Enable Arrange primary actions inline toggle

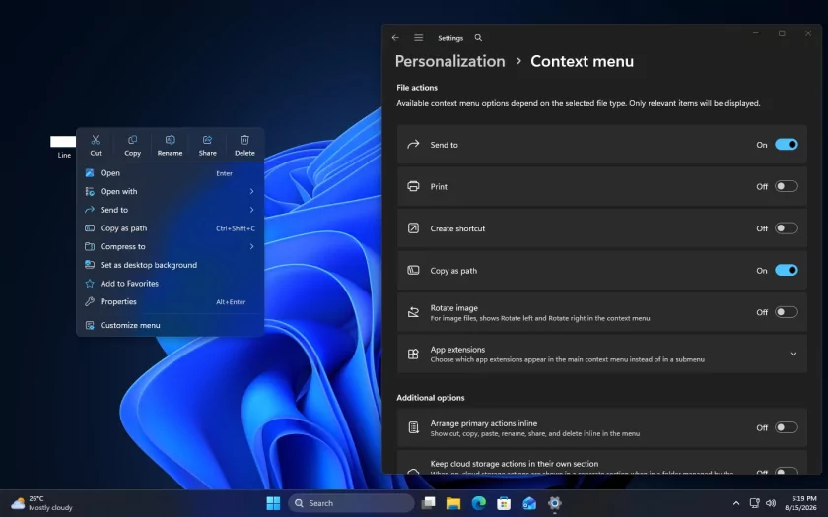[x=787, y=427]
